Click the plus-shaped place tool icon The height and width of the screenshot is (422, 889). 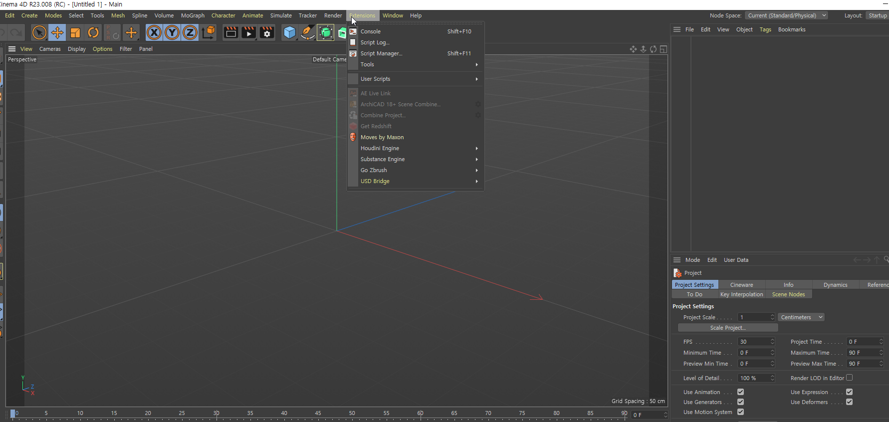click(x=131, y=33)
